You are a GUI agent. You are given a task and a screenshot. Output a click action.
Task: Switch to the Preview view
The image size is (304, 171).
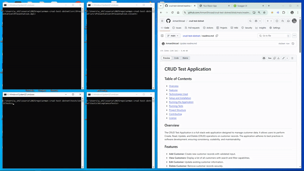pyautogui.click(x=166, y=58)
